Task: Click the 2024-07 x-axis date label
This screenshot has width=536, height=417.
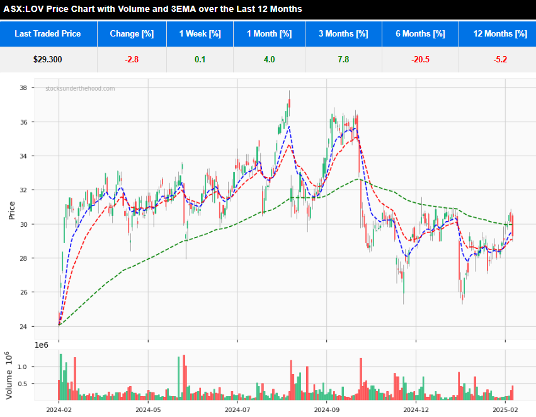Action: (x=237, y=410)
